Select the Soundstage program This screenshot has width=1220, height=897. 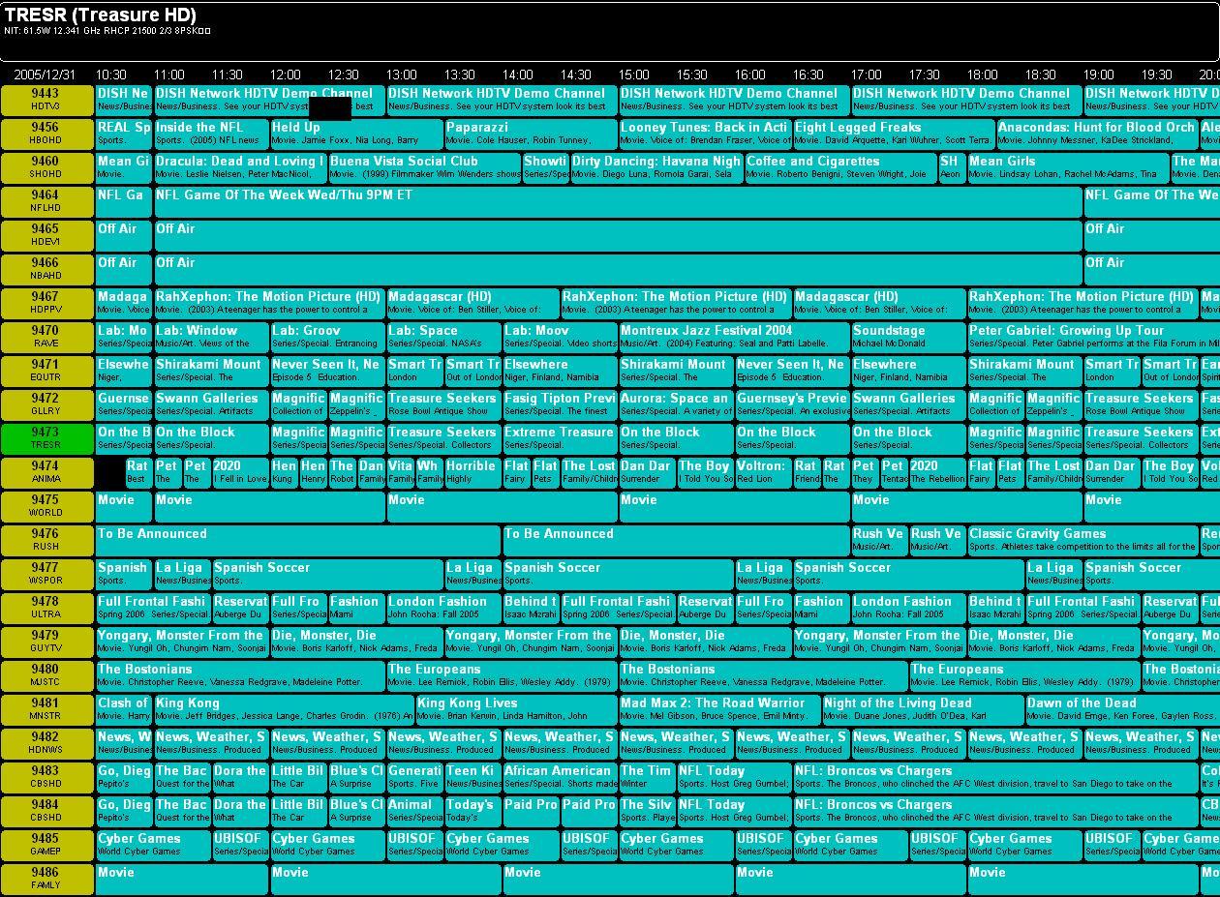[908, 337]
